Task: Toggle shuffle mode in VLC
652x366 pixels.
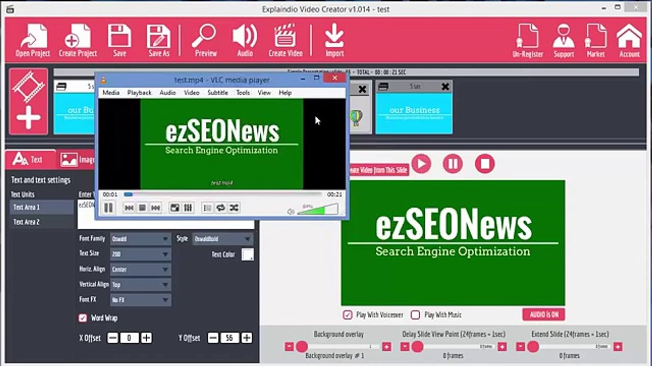Action: click(233, 207)
